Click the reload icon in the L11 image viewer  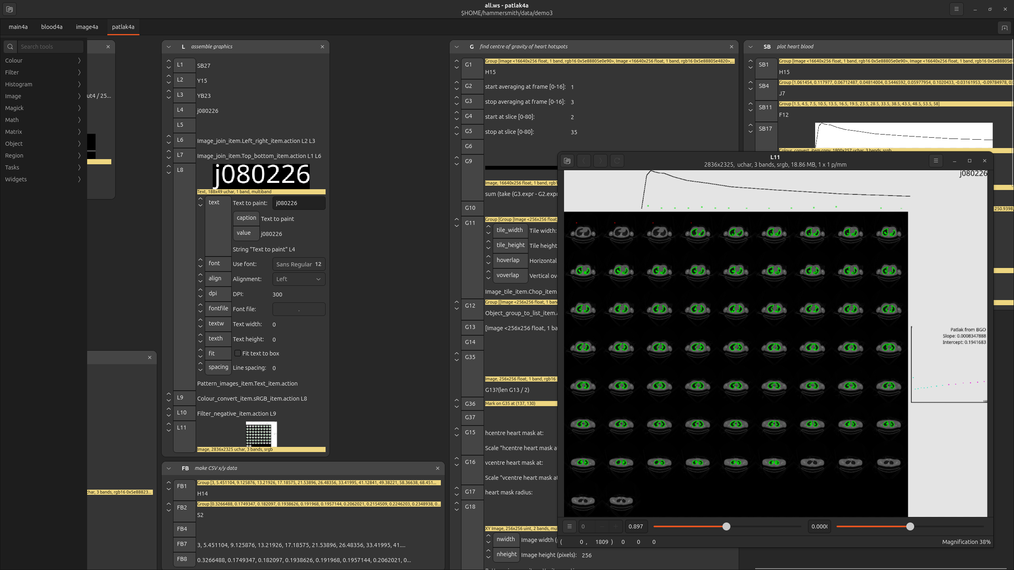click(x=617, y=161)
